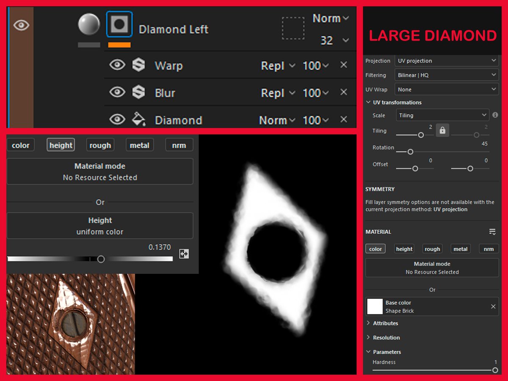The height and width of the screenshot is (381, 508).
Task: Click the Height uniform color button
Action: click(x=100, y=226)
